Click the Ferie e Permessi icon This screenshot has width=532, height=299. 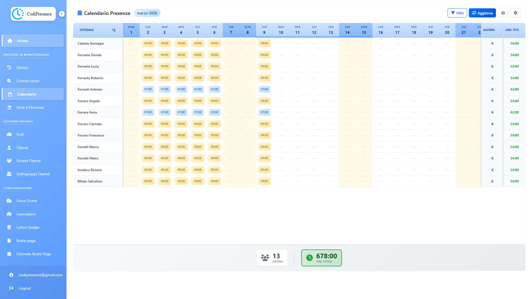[9, 107]
